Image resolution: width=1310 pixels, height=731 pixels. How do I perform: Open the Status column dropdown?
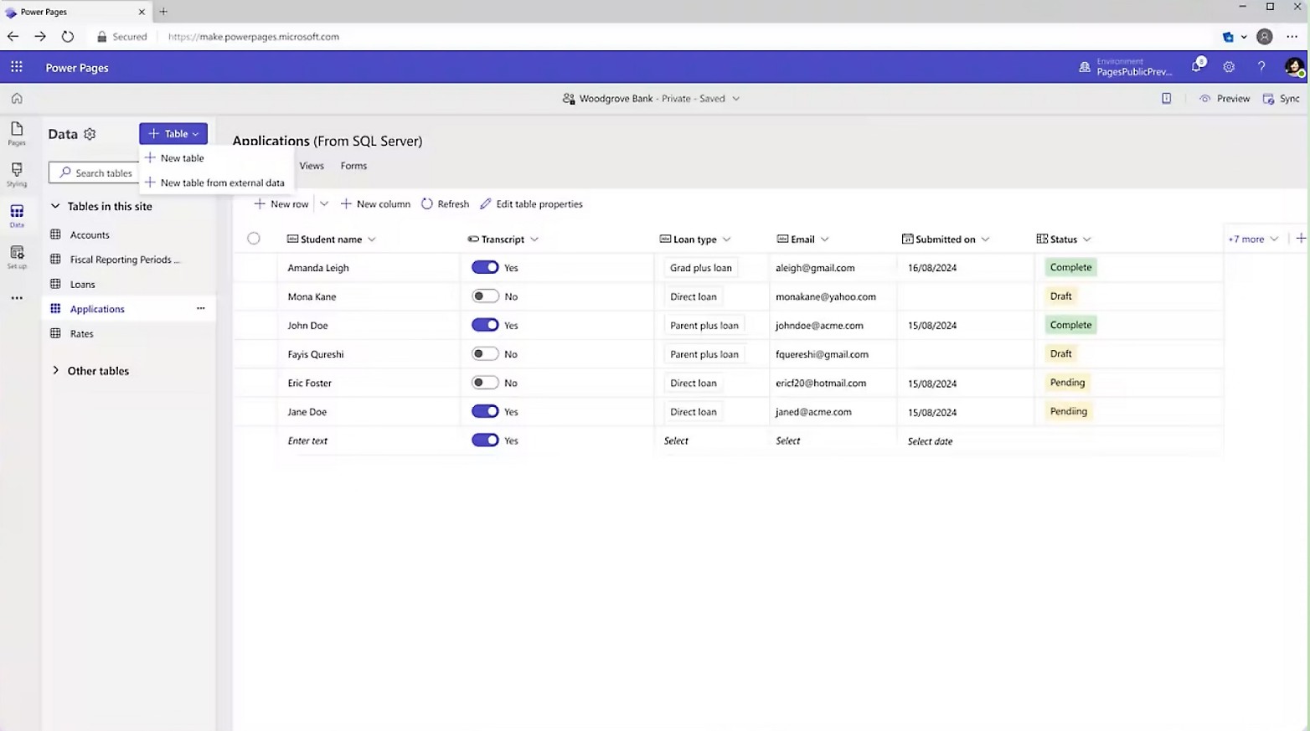pos(1086,239)
